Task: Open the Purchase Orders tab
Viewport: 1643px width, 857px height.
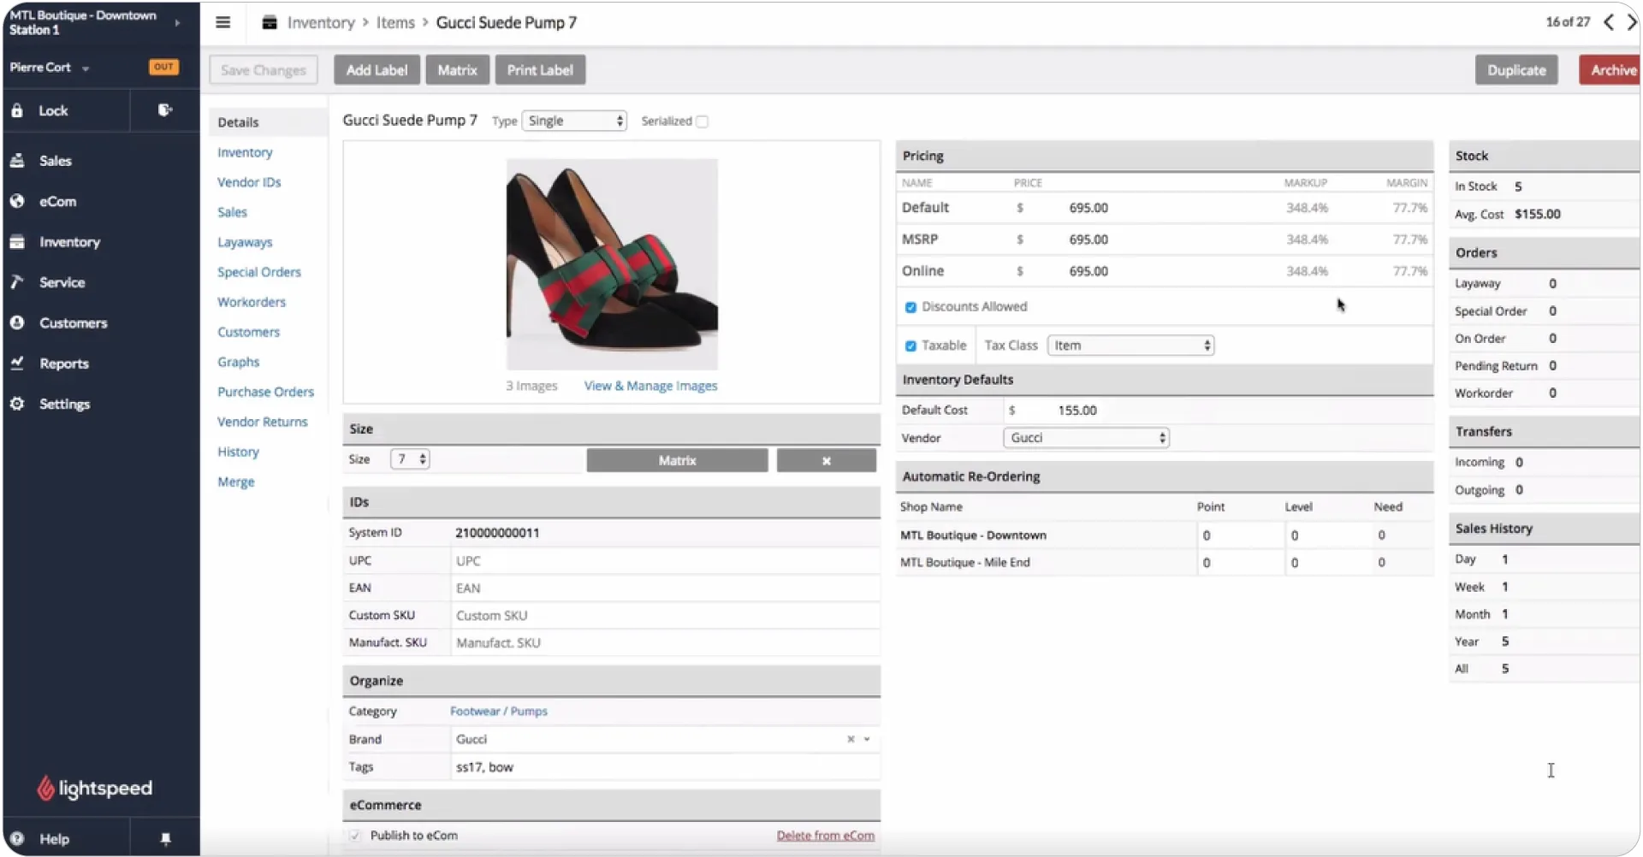Action: click(265, 392)
